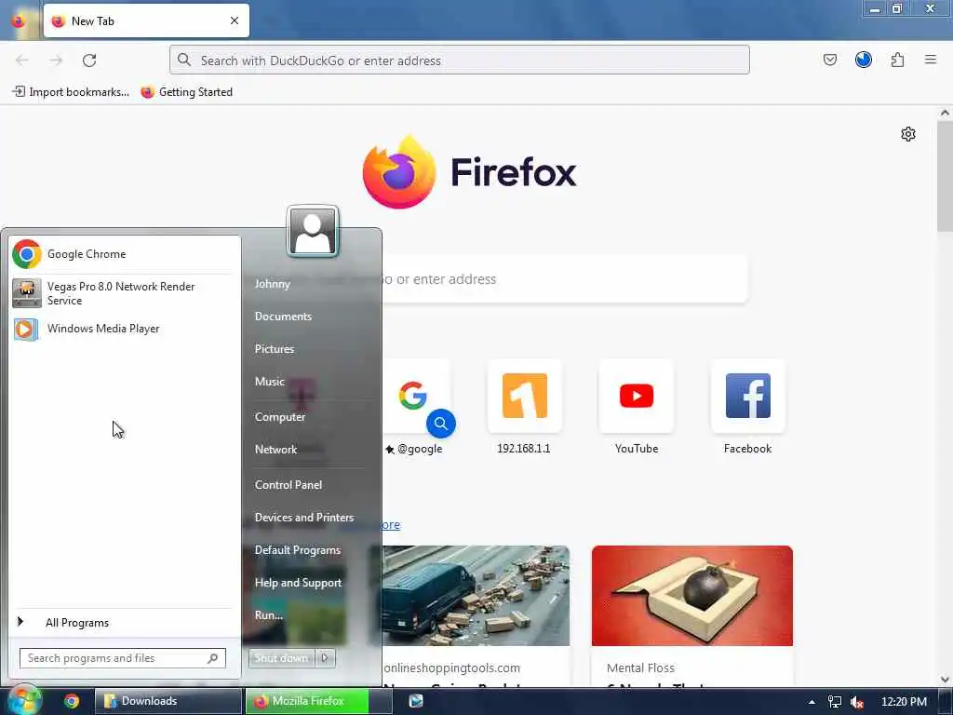This screenshot has height=715, width=953.
Task: Expand All Programs in Start menu
Action: (125, 623)
